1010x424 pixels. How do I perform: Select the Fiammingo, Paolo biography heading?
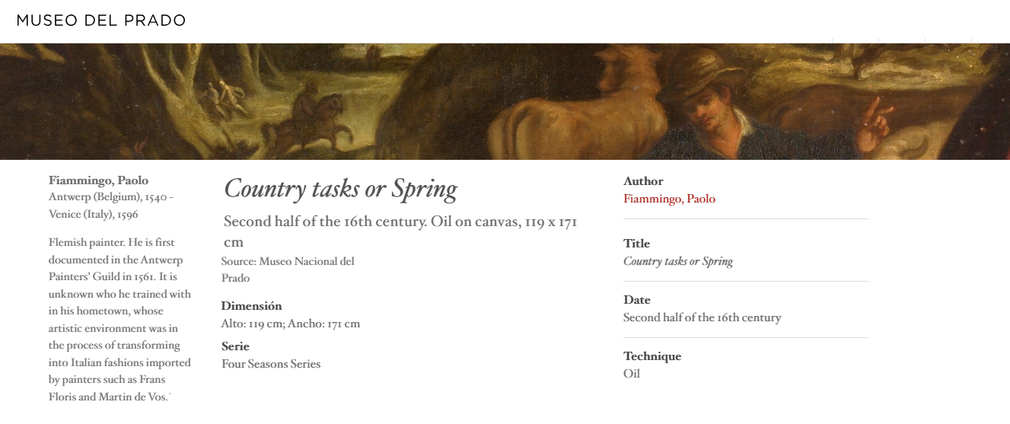[98, 180]
